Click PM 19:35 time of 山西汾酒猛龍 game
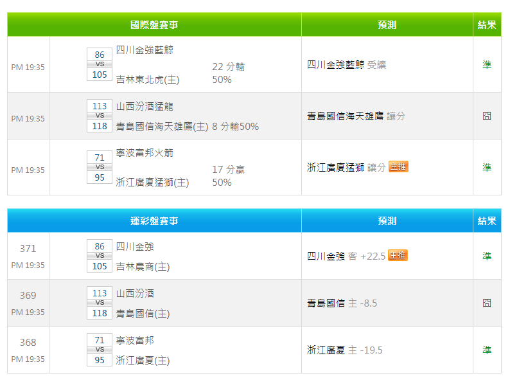The width and height of the screenshot is (510, 378). [x=28, y=119]
